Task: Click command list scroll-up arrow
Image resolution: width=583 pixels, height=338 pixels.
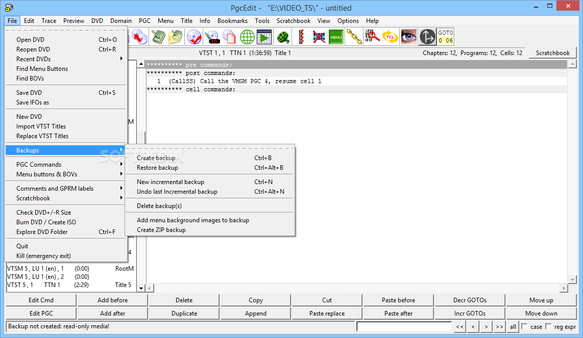Action: pos(572,64)
